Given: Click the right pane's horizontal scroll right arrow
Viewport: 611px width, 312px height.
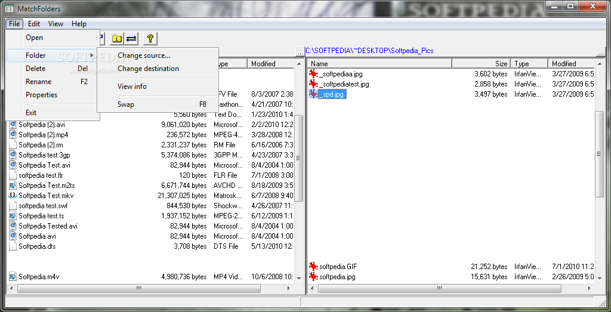Looking at the screenshot, I should coord(589,288).
